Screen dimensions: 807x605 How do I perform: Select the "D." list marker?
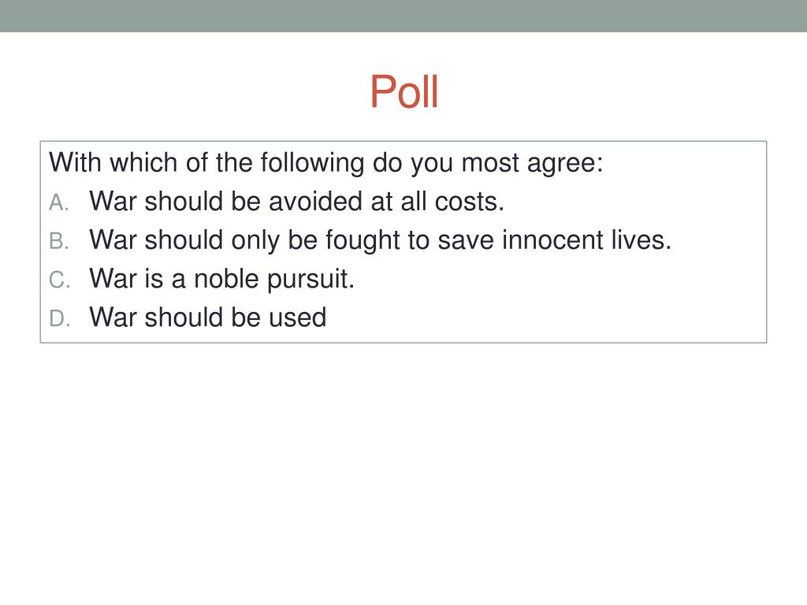[x=60, y=318]
